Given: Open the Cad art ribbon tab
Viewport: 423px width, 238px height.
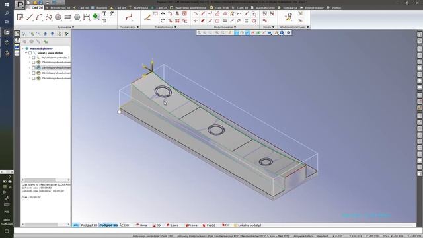Looking at the screenshot, I should [120, 8].
